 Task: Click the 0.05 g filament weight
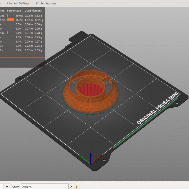click(38, 50)
